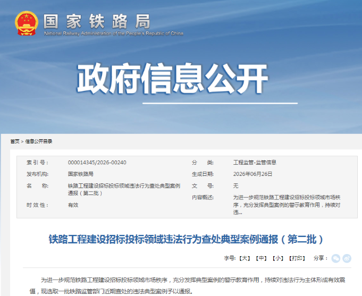The width and height of the screenshot is (362, 296).
Task: Click the first body paragraph of the article
Action: coord(187,285)
